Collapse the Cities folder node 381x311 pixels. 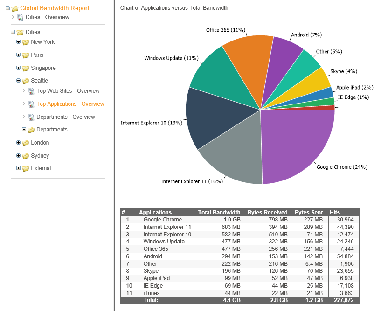pos(13,32)
